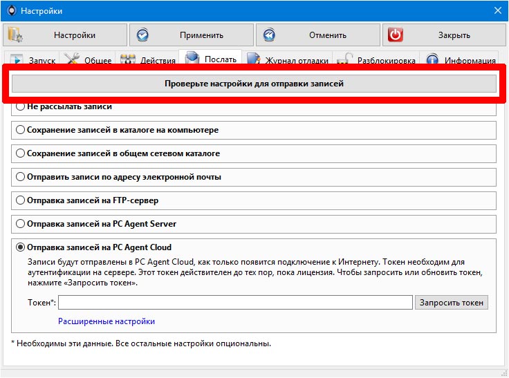Click the Токен input field

click(x=235, y=303)
